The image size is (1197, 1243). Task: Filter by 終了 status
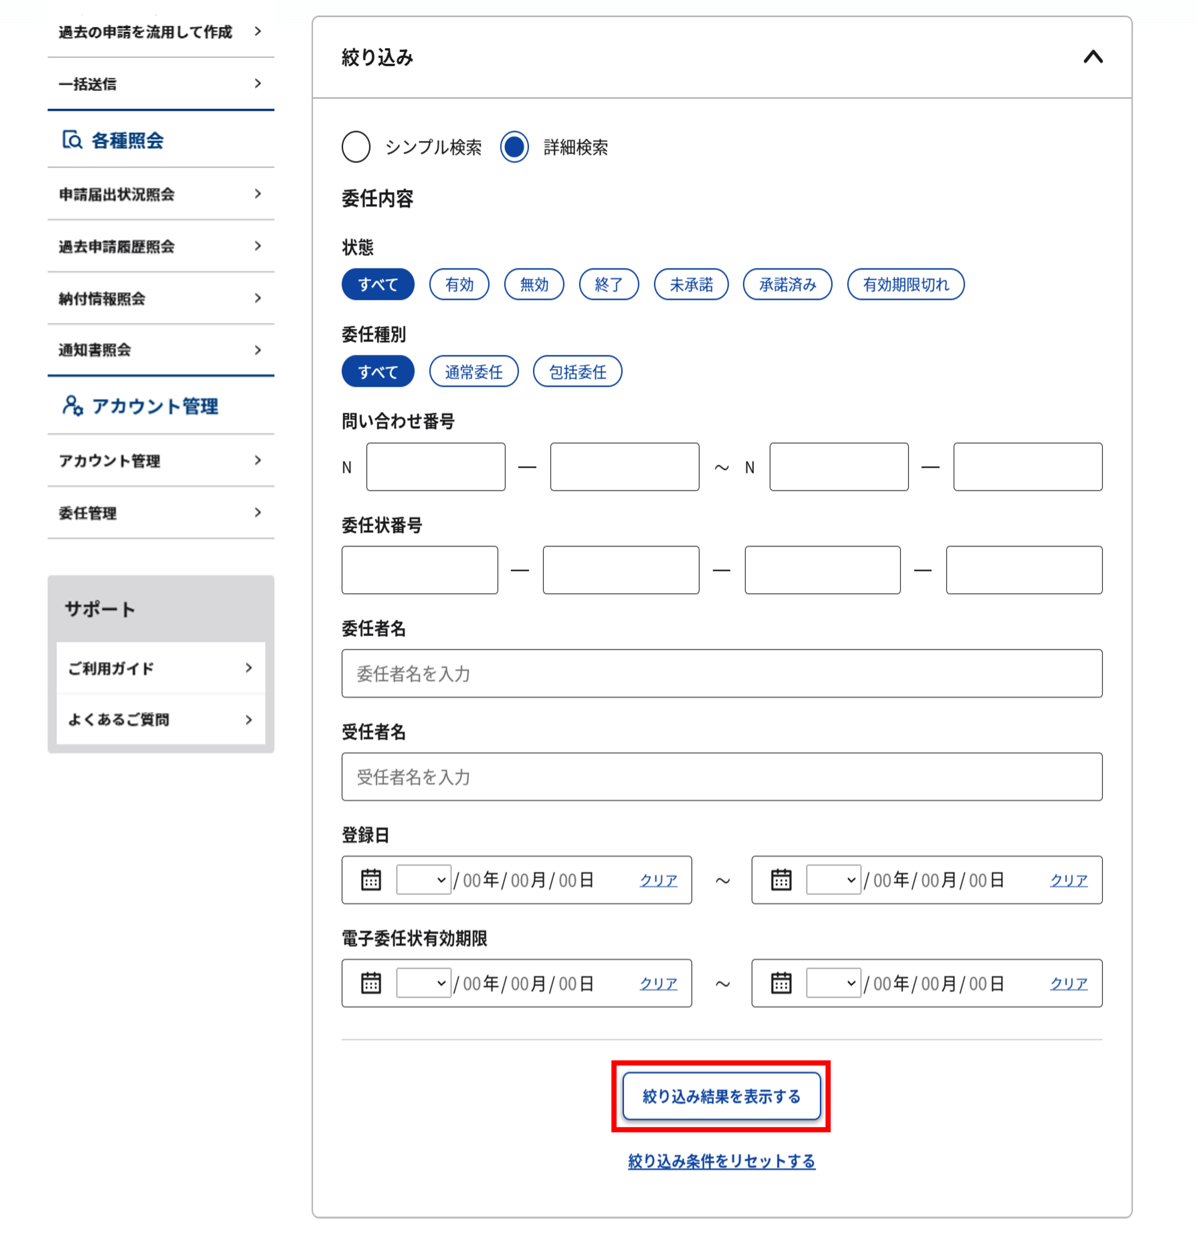coord(609,285)
